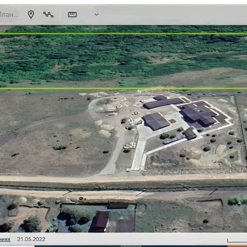This screenshot has width=247, height=247.
Task: Click the long dark-roofed building at compound top
Action: click(x=163, y=103)
